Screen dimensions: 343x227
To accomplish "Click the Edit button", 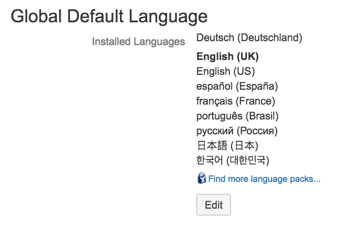I will tap(214, 205).
